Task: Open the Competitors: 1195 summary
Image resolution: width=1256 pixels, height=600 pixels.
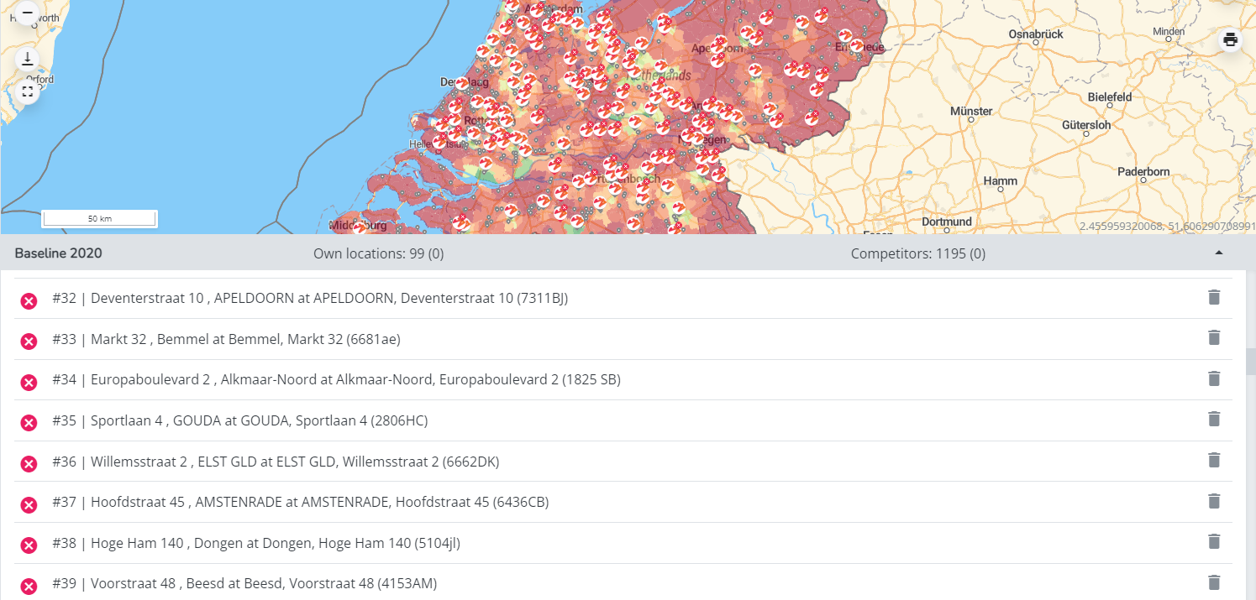Action: click(917, 253)
